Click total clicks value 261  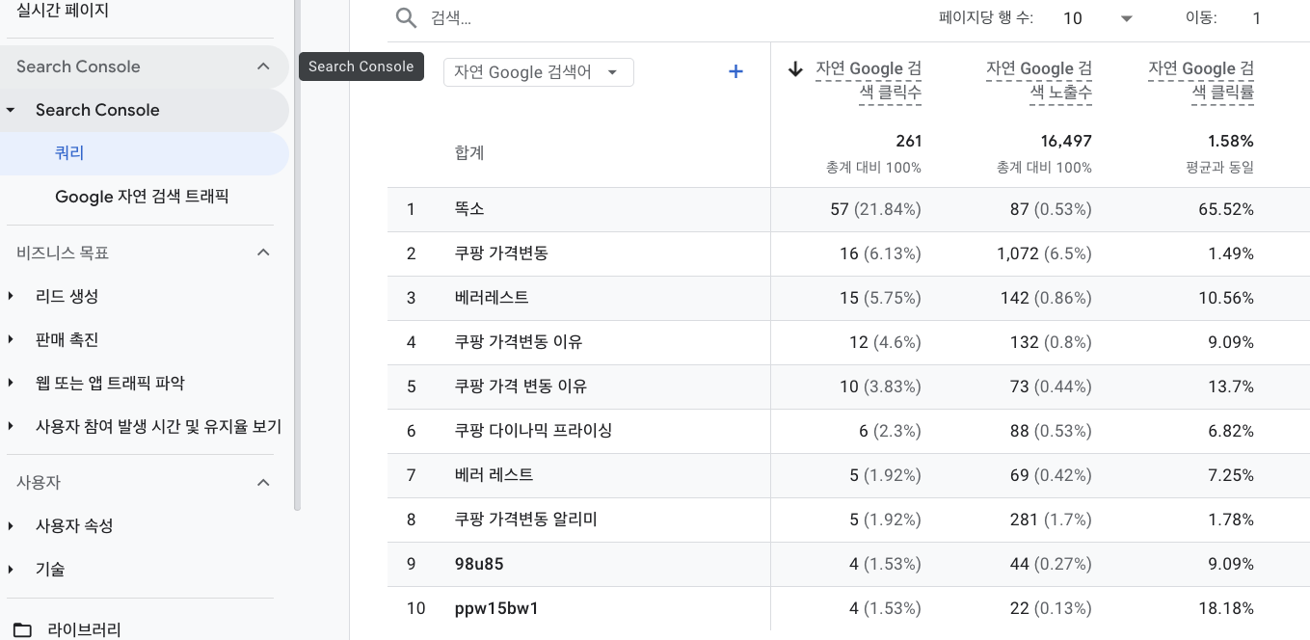point(908,141)
